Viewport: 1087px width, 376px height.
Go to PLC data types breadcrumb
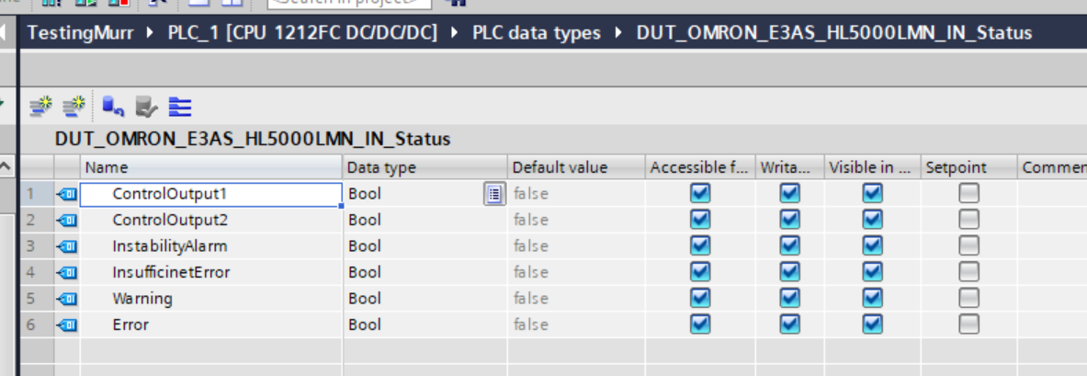click(537, 32)
